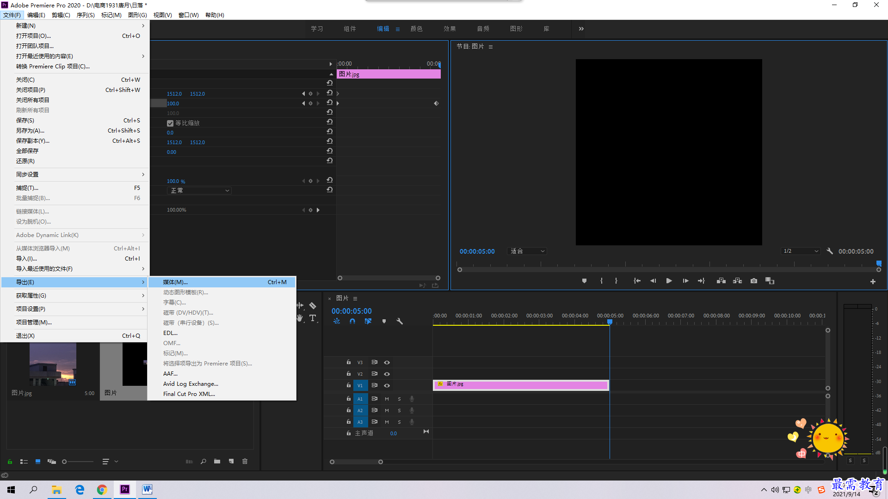The height and width of the screenshot is (499, 888).
Task: Open the 适合 zoom level dropdown
Action: click(x=527, y=251)
